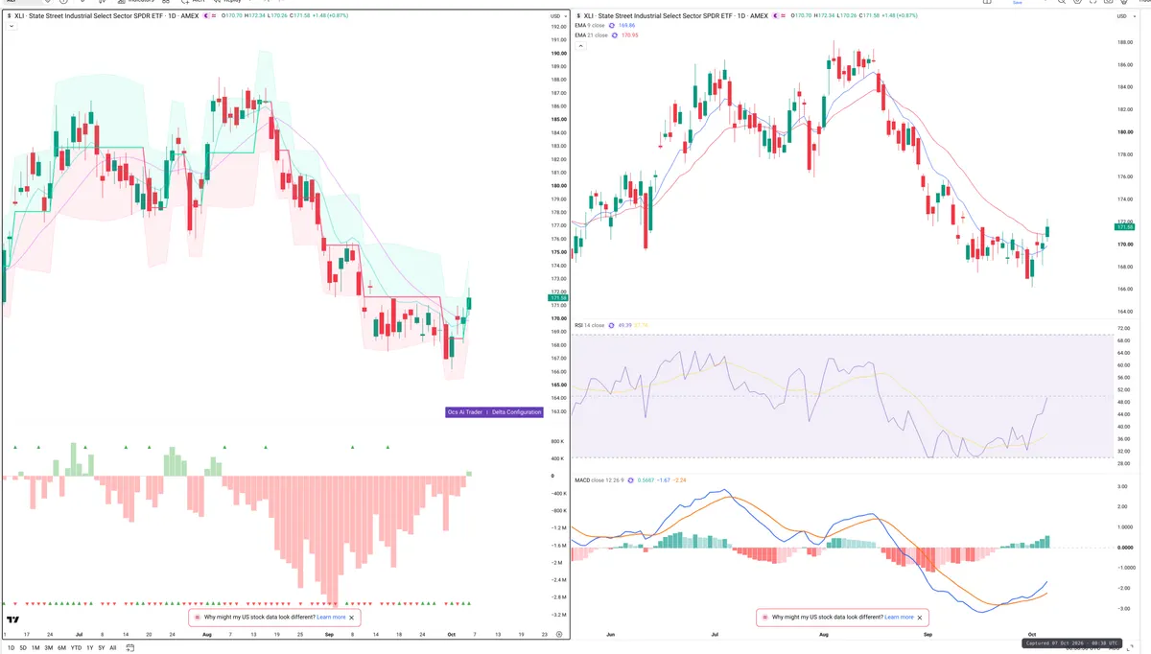This screenshot has width=1151, height=654.
Task: Click the XLI symbol title on left chart
Action: point(105,16)
